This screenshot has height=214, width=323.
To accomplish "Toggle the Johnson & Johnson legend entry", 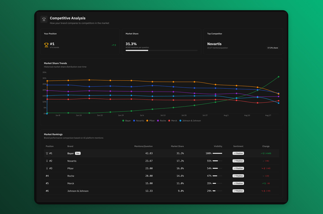I will (x=190, y=121).
